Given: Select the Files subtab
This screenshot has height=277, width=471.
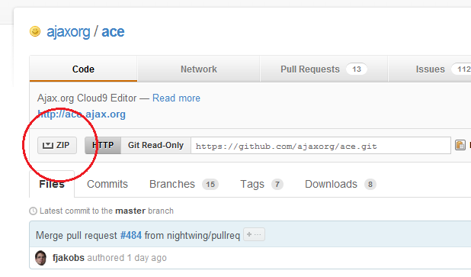Looking at the screenshot, I should 52,184.
